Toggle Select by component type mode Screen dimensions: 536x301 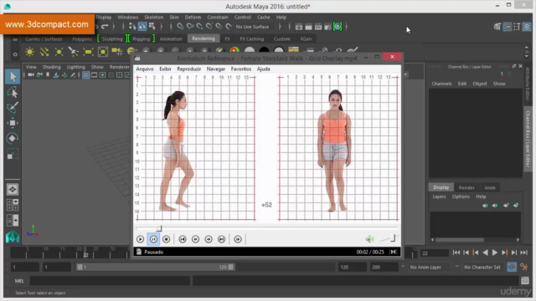tap(152, 26)
